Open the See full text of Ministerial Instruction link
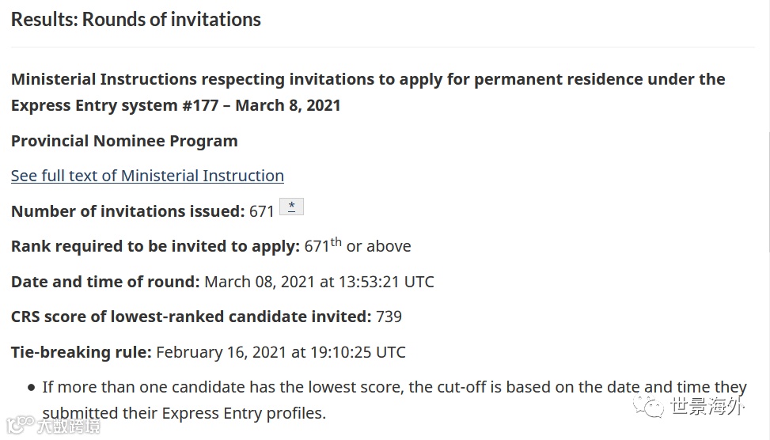Image resolution: width=770 pixels, height=440 pixels. [147, 176]
